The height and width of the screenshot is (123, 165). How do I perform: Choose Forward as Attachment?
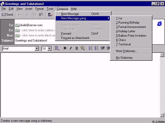(83, 38)
